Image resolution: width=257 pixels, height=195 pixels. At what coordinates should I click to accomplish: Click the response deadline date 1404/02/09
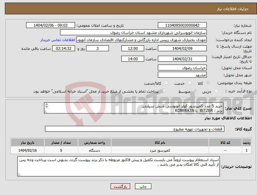tap(182, 48)
